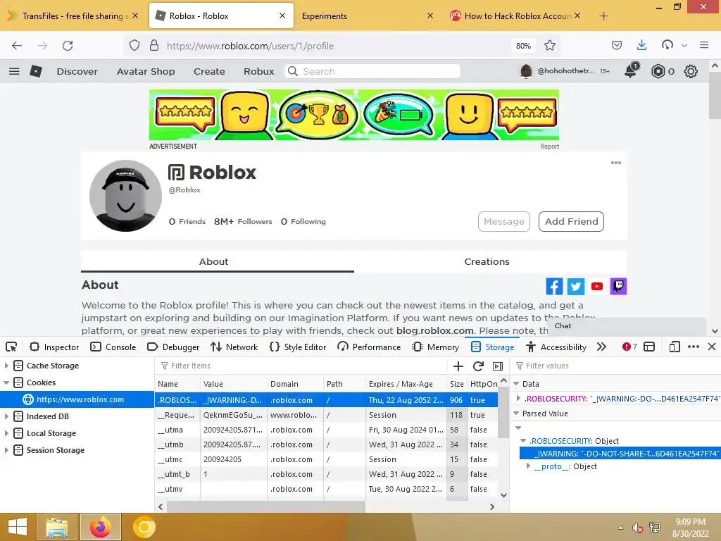Viewport: 721px width, 541px height.
Task: Switch to the Experiments browser tab
Action: pyautogui.click(x=366, y=16)
